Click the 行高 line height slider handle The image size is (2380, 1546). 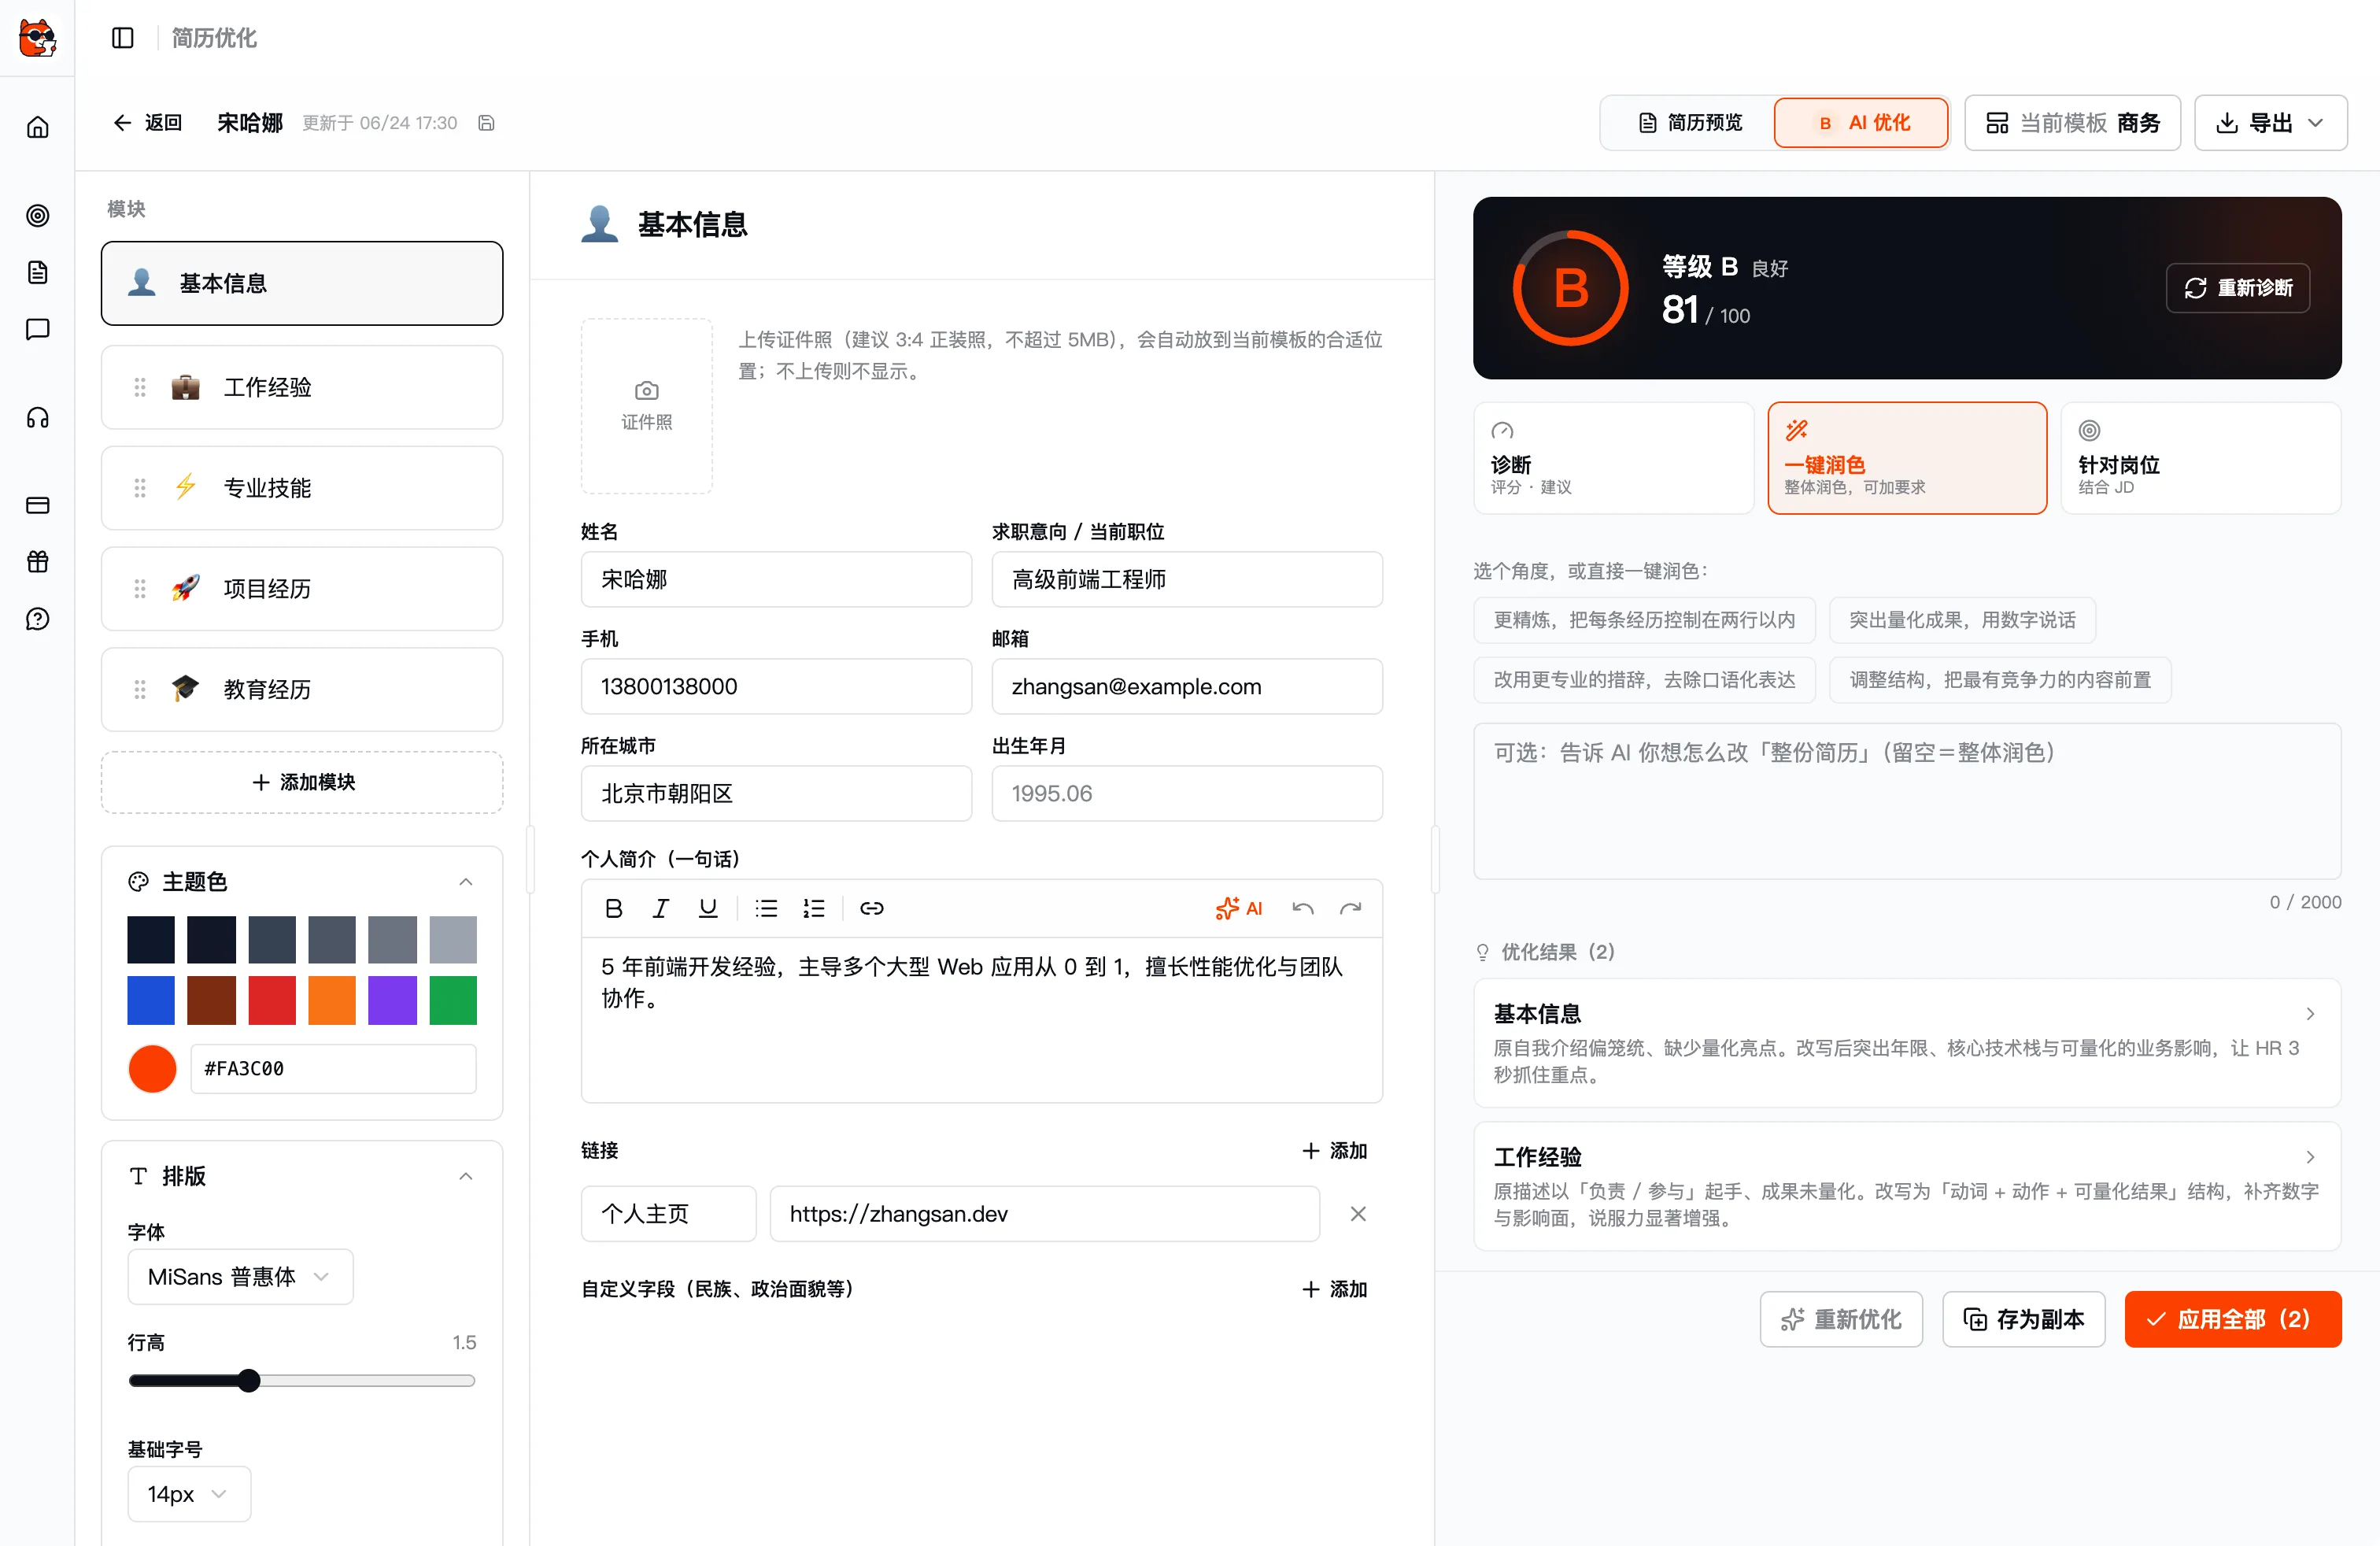[x=249, y=1380]
